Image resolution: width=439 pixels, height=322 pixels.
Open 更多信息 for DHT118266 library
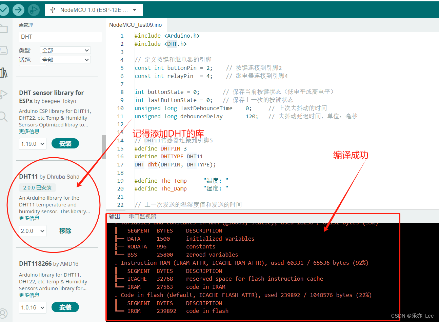click(x=29, y=295)
